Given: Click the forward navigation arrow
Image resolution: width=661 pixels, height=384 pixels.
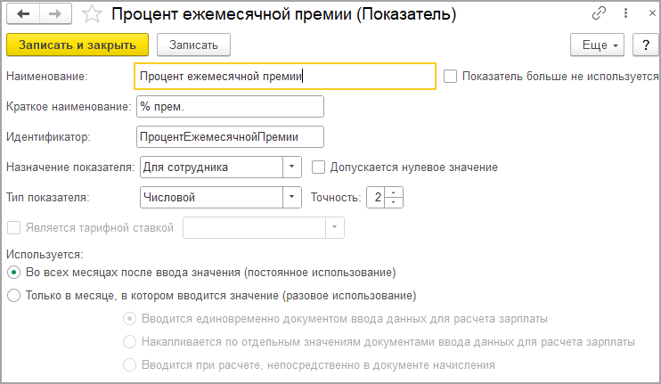Looking at the screenshot, I should pos(53,14).
